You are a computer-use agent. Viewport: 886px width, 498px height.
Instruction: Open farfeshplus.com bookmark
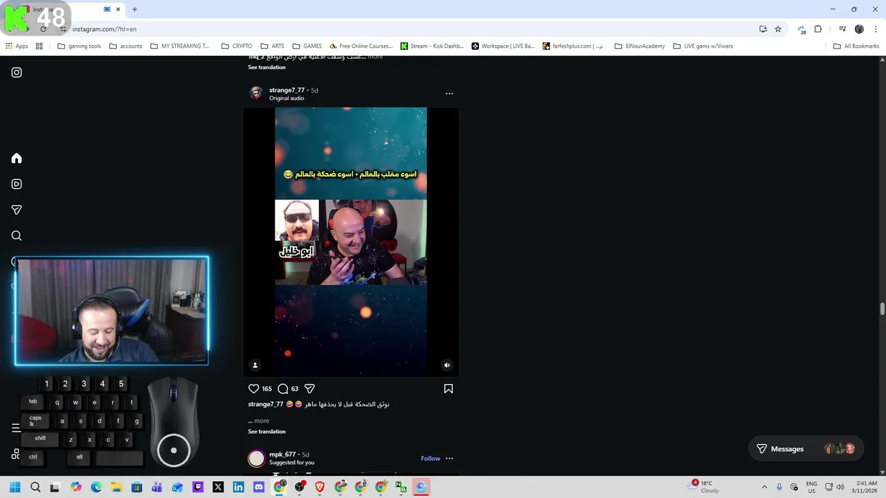click(x=572, y=46)
